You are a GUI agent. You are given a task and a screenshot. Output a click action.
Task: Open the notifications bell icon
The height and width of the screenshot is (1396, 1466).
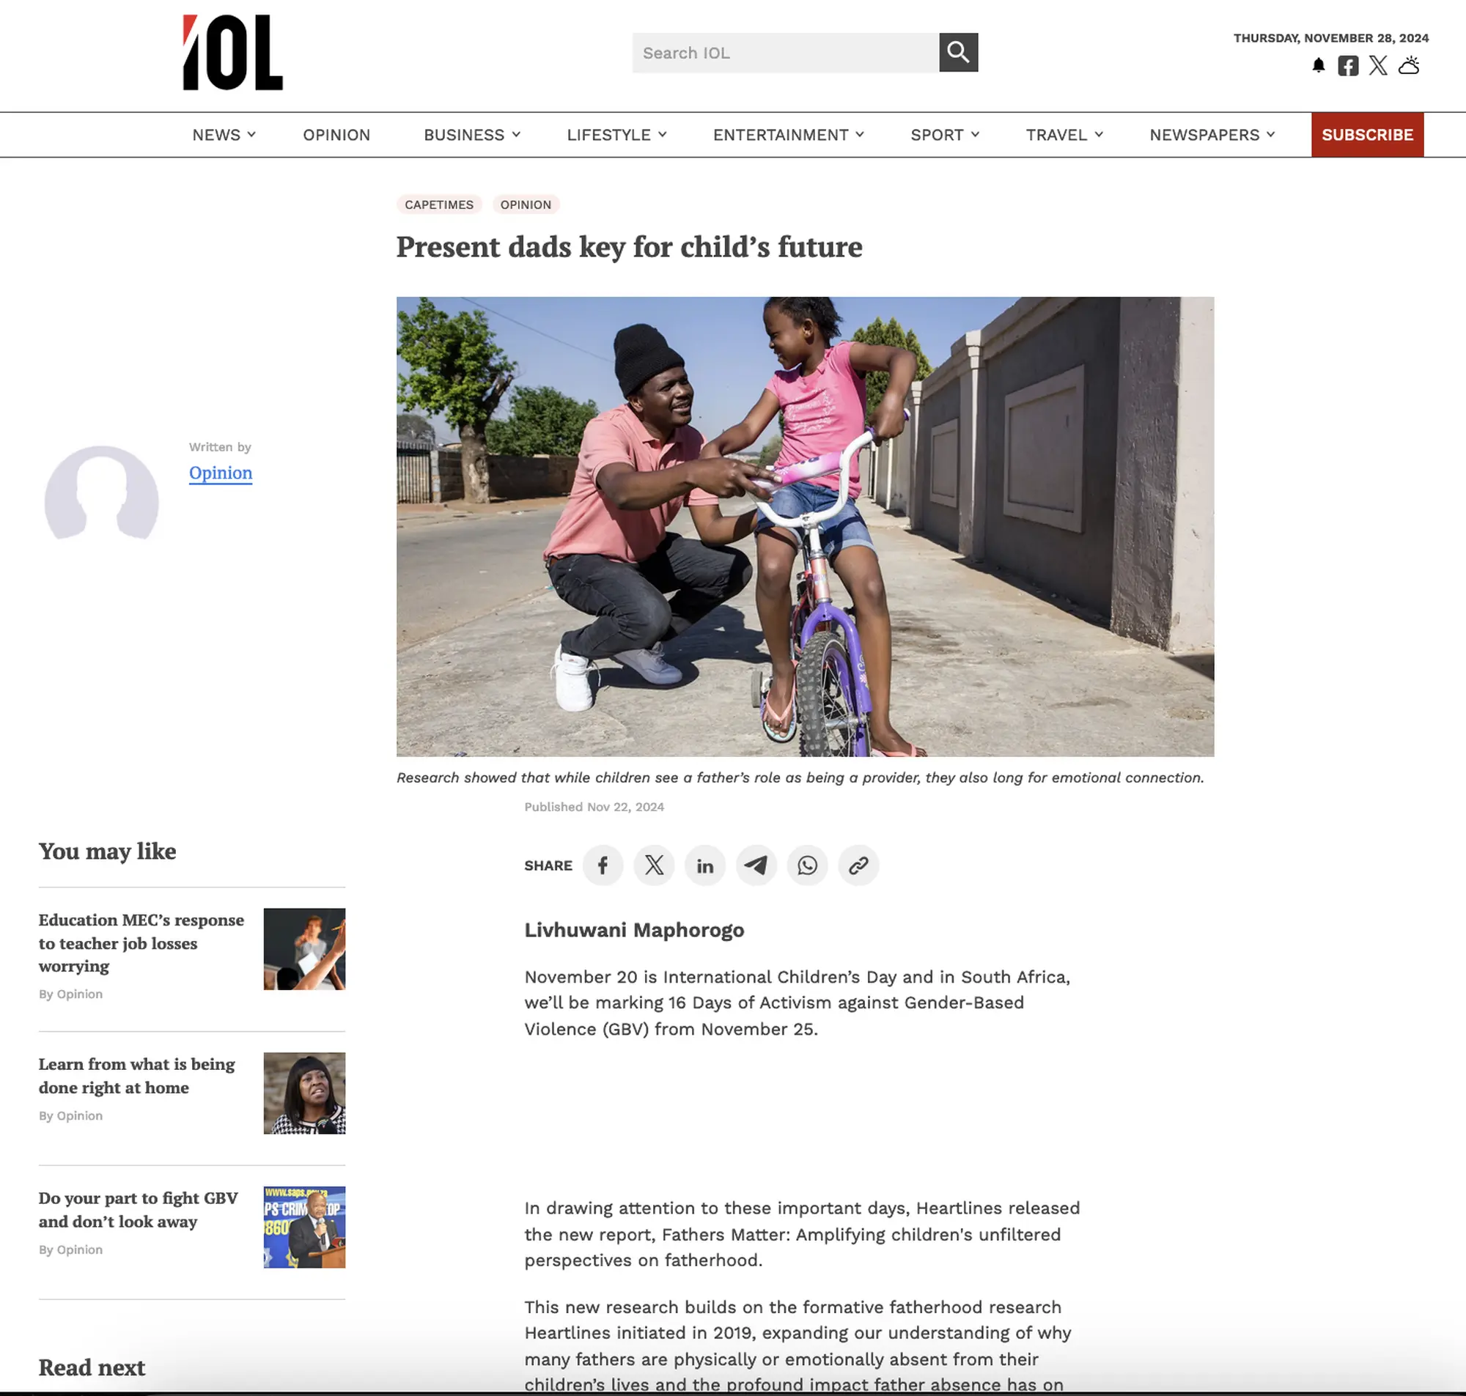(x=1318, y=65)
